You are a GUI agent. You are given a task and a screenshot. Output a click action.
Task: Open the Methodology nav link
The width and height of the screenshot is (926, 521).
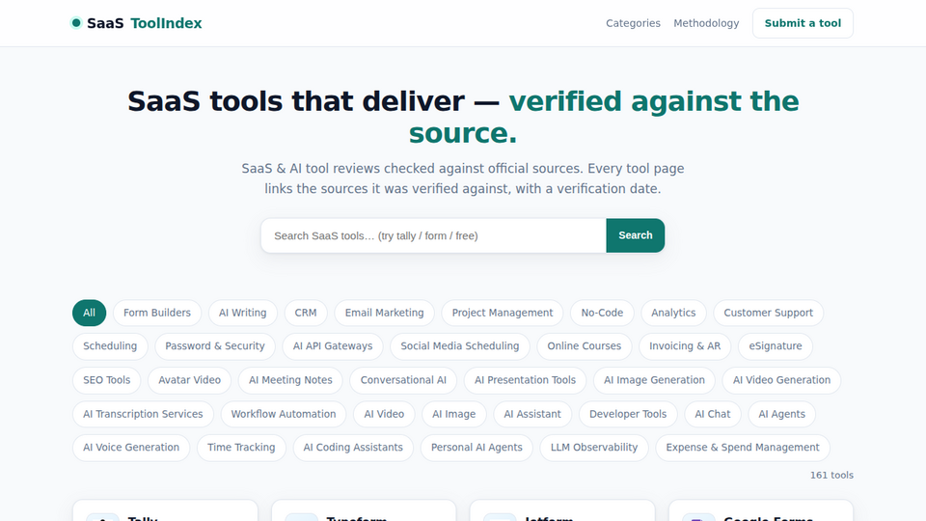pos(706,23)
